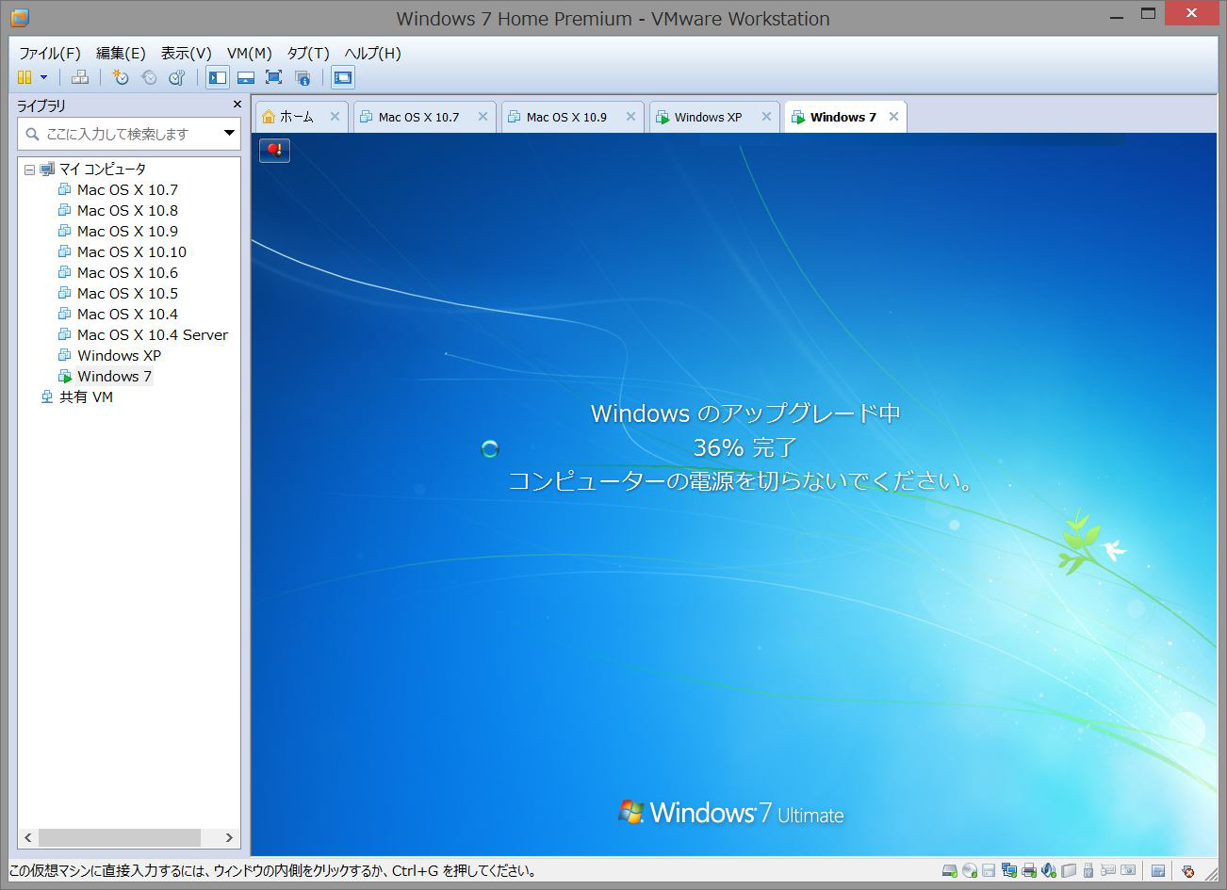This screenshot has width=1227, height=890.
Task: Open the power options dropdown arrow
Action: [x=43, y=77]
